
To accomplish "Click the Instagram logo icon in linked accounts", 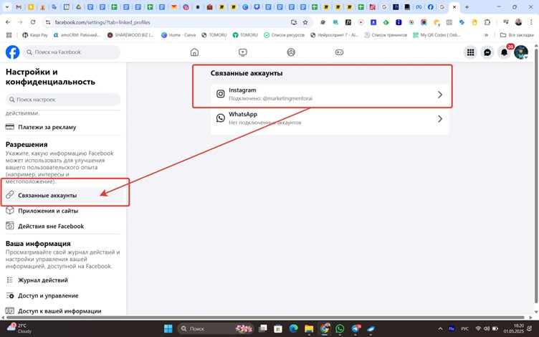I will pos(220,94).
